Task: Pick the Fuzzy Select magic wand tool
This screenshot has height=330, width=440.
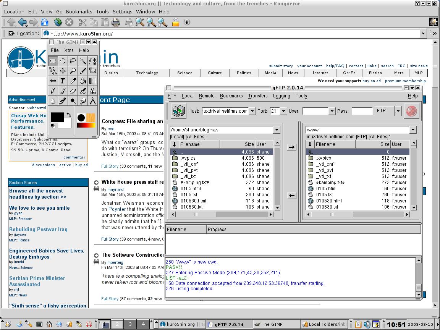Action: (x=83, y=61)
